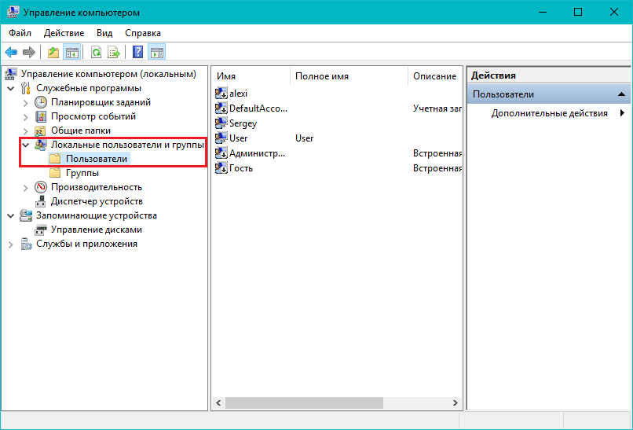Viewport: 633px width, 430px height.
Task: Expand the Планировщик заданий node
Action: [26, 103]
